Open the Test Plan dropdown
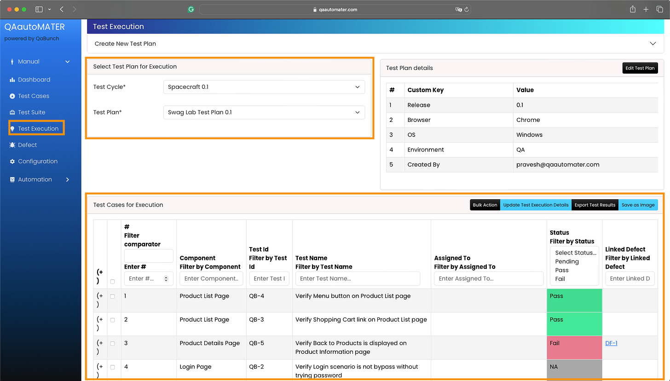670x381 pixels. pyautogui.click(x=264, y=112)
